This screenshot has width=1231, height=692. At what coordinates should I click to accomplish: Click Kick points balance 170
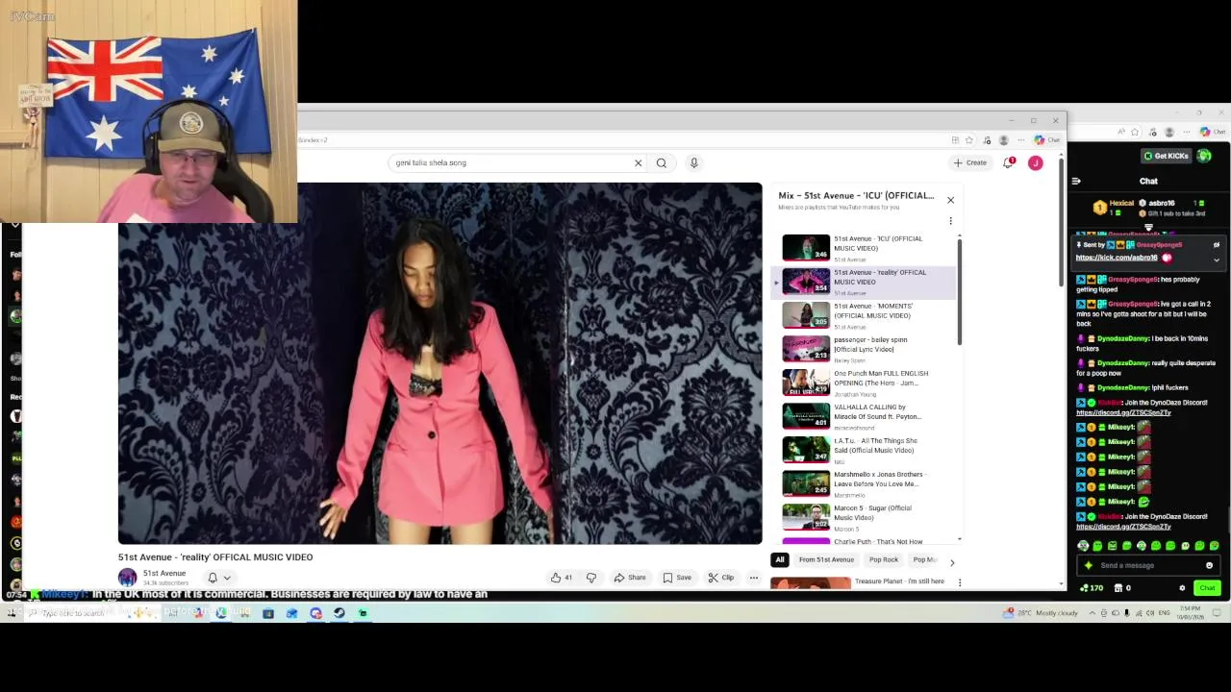[1092, 588]
